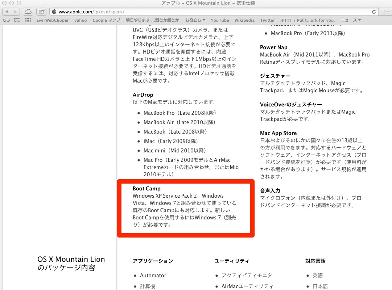Click the VoiceOverのジェスチャー heading
Viewport: 392px width, 290px height.
pyautogui.click(x=291, y=105)
